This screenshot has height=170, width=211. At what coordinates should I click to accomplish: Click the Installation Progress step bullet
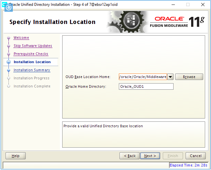8,78
